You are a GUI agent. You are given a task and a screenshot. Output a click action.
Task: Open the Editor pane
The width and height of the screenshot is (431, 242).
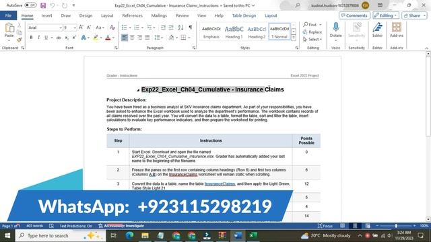click(377, 30)
